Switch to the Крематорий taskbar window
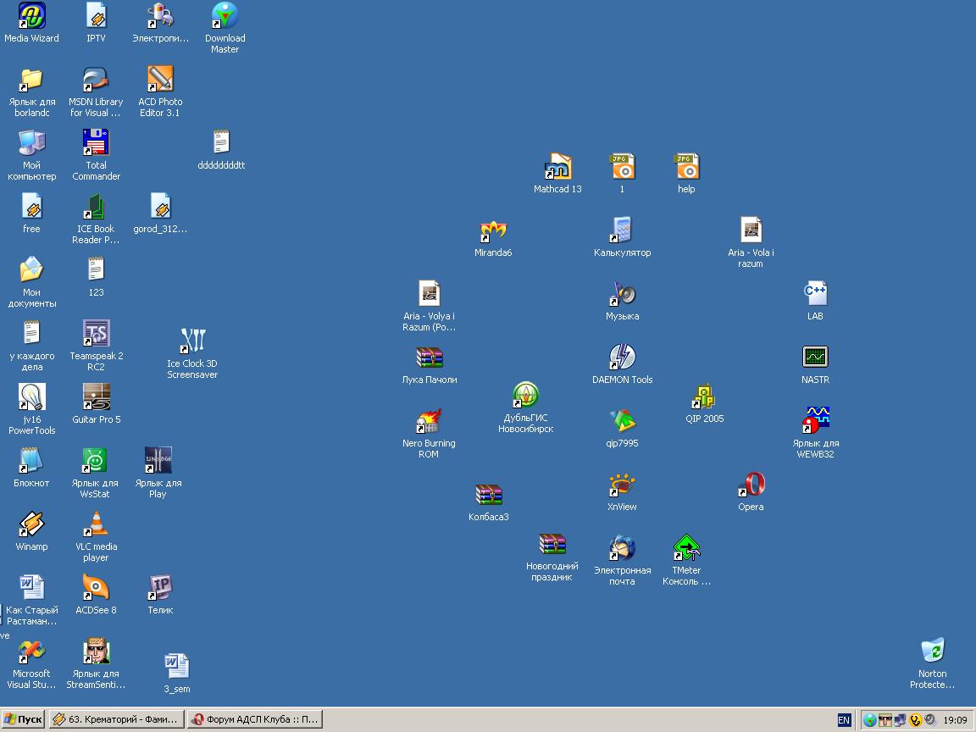Screen dimensions: 976x732 (116, 719)
